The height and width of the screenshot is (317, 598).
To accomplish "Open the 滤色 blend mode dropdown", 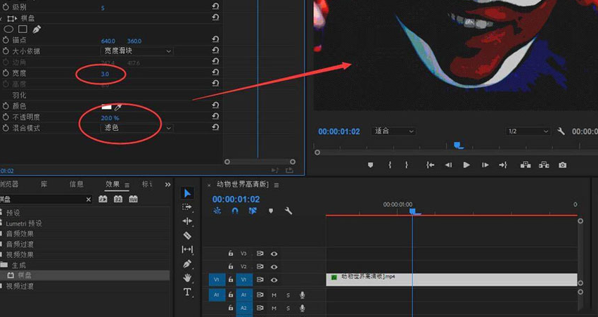I will [x=137, y=128].
